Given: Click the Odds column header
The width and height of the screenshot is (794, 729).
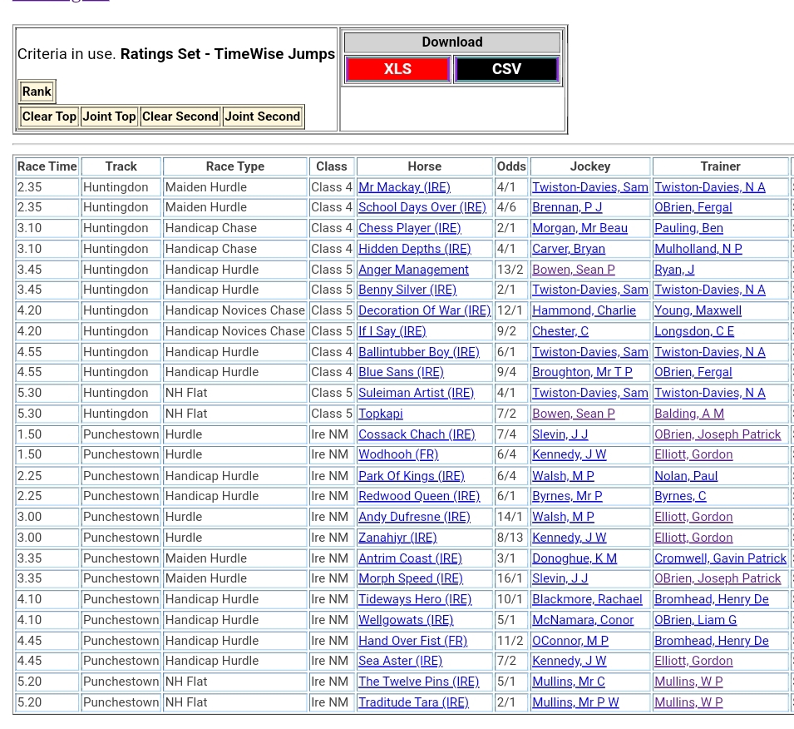Looking at the screenshot, I should 511,166.
